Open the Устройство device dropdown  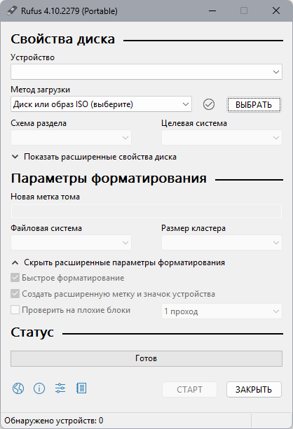point(146,72)
